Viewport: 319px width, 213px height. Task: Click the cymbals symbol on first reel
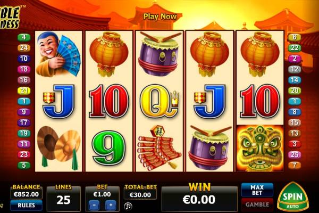[x=58, y=148]
